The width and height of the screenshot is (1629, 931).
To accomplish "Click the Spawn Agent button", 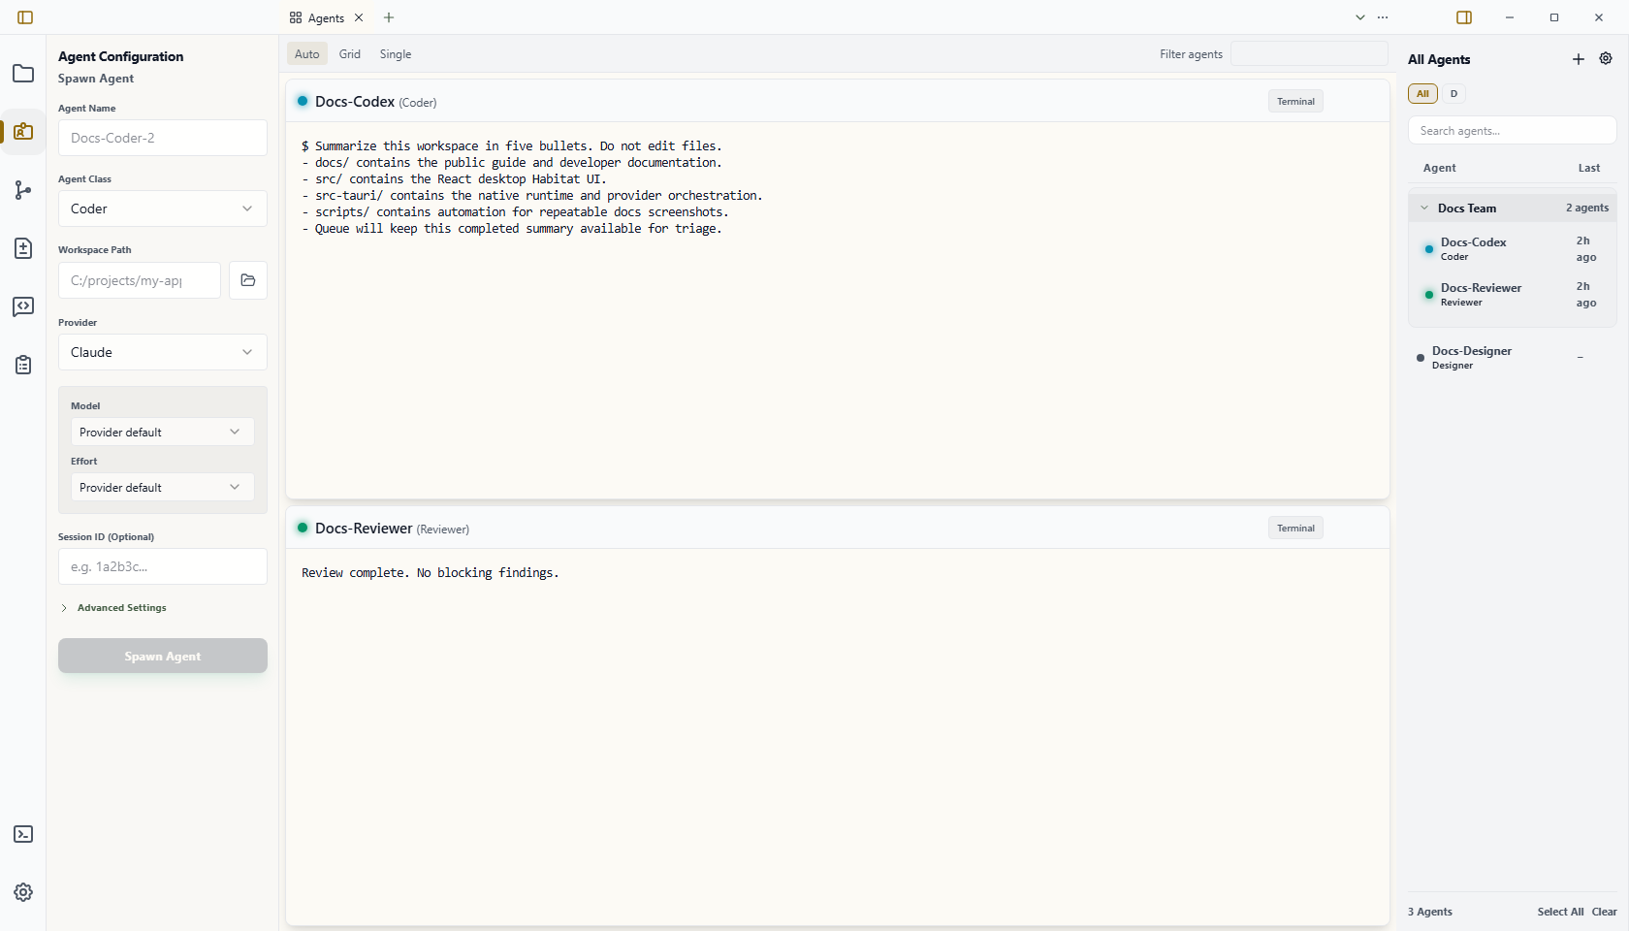I will [163, 656].
